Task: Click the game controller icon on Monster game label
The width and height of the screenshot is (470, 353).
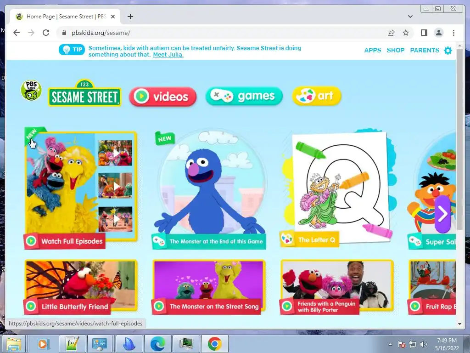Action: click(x=158, y=241)
